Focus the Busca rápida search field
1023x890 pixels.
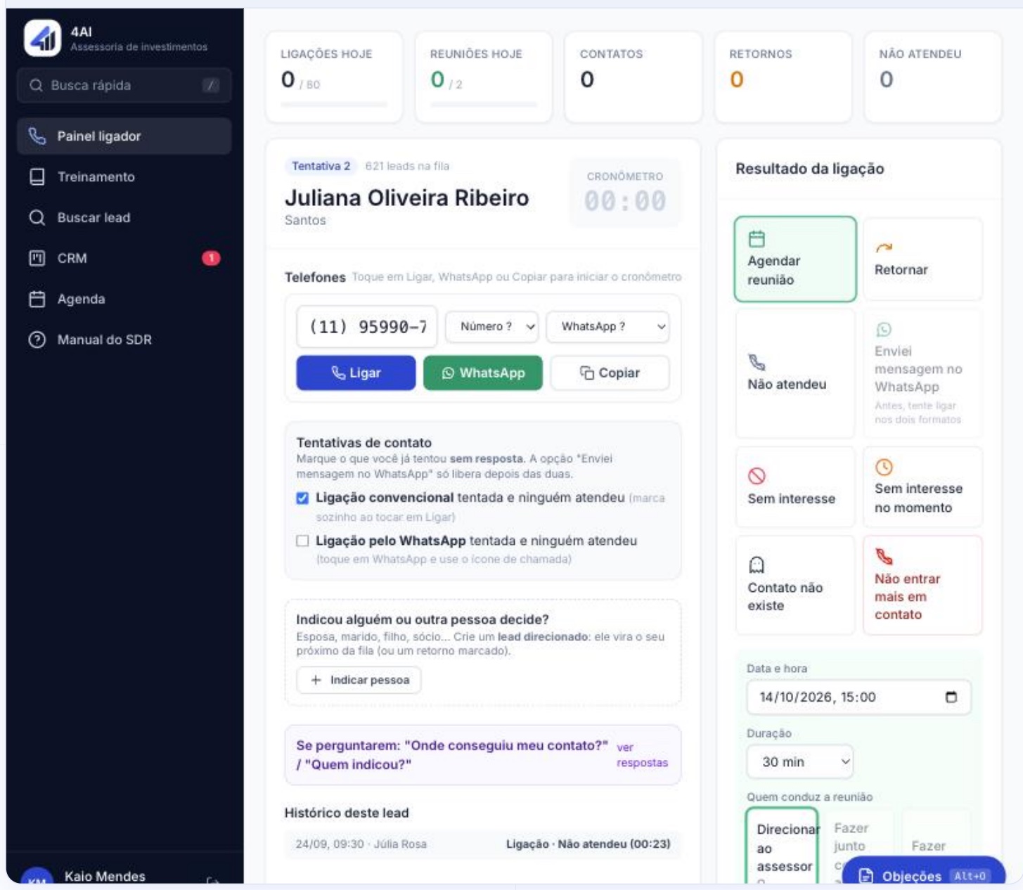pos(124,86)
